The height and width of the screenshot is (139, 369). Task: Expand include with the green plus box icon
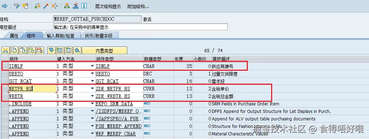pyautogui.click(x=60, y=50)
